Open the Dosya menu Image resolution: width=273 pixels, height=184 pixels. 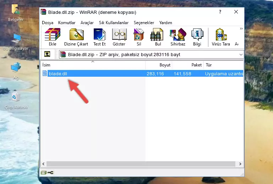tap(48, 23)
